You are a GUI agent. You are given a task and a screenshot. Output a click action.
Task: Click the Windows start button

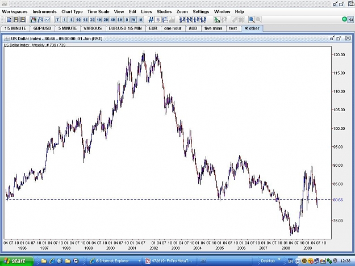tap(16, 261)
